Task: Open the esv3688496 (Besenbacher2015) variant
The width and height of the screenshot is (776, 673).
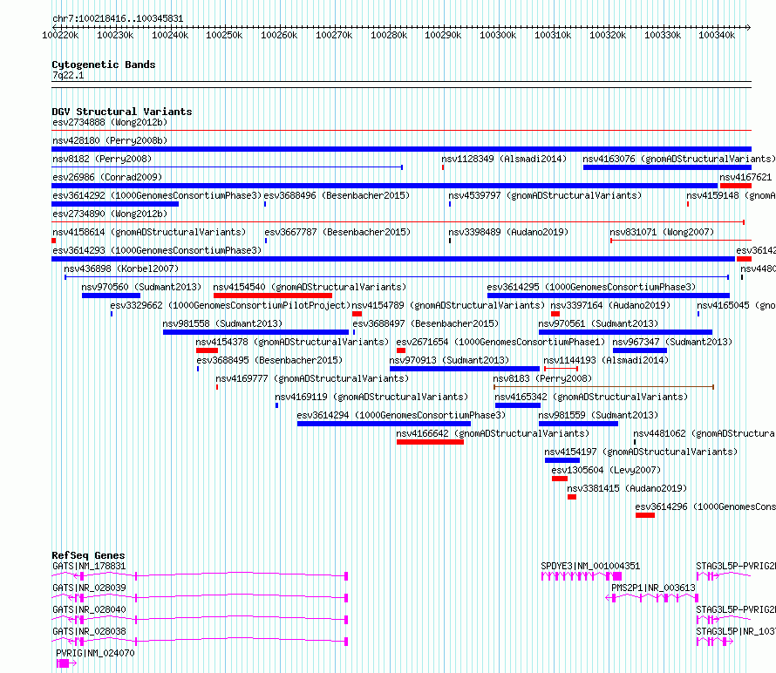Action: pyautogui.click(x=337, y=195)
